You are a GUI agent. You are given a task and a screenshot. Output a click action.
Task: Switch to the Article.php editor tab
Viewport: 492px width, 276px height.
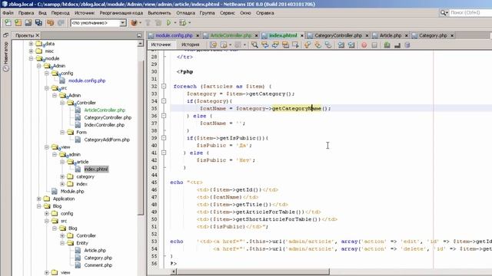click(391, 35)
